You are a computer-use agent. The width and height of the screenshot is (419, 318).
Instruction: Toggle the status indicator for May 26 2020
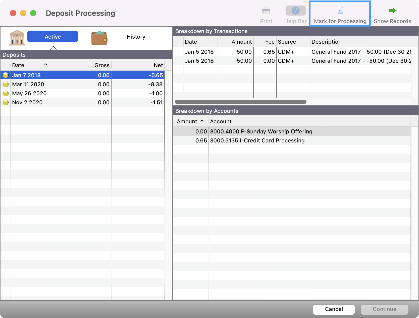click(x=6, y=93)
